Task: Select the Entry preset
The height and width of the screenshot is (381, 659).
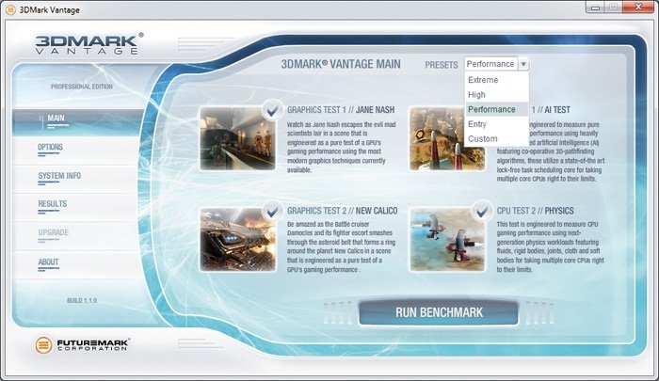Action: [x=496, y=124]
